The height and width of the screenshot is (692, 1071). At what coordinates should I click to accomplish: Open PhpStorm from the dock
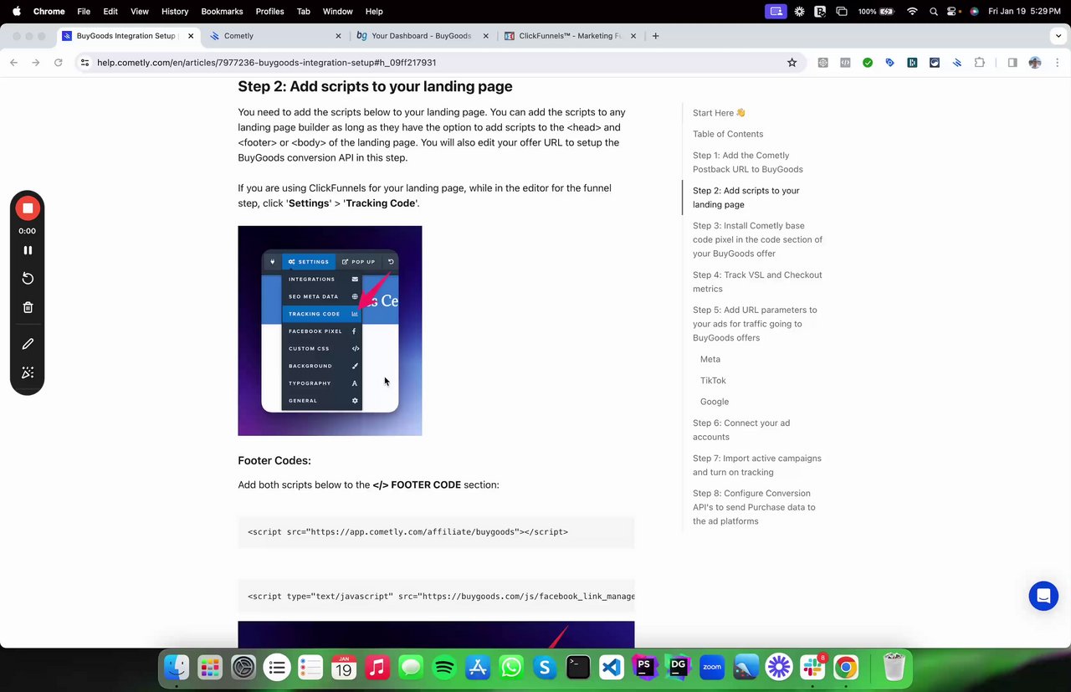coord(644,667)
